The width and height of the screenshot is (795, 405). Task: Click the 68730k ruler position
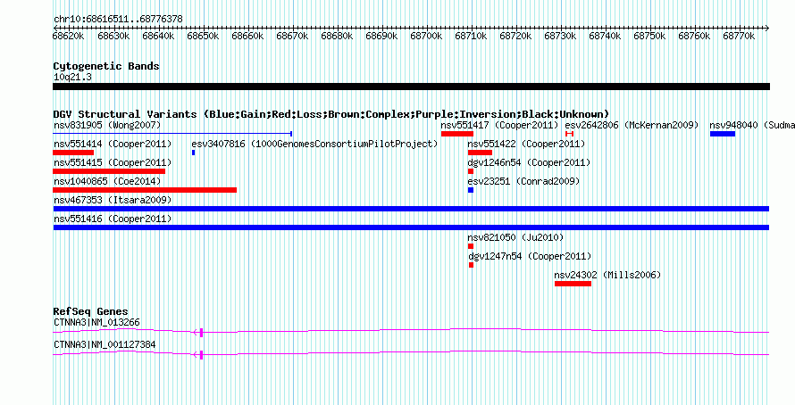click(560, 36)
